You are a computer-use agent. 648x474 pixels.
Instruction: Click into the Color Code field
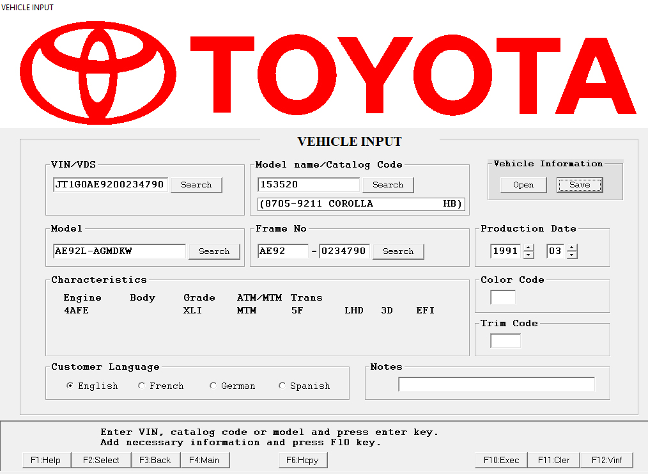point(503,297)
